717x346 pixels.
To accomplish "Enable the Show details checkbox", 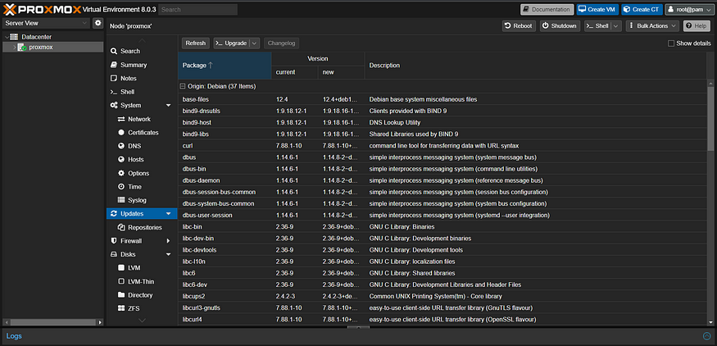I will [671, 43].
